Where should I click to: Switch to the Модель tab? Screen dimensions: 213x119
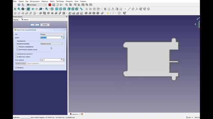(x=16, y=20)
